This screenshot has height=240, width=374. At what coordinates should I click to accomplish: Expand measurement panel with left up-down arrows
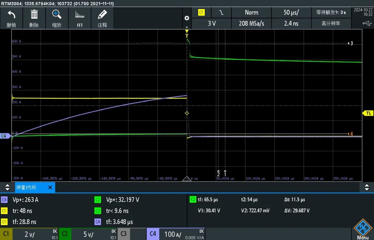pos(7,187)
